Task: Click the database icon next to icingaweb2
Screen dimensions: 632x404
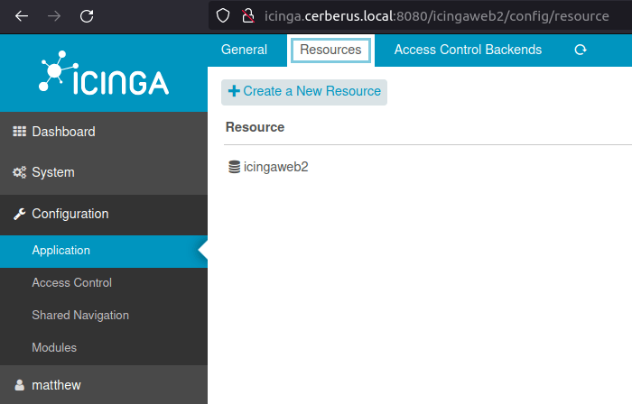Action: (234, 167)
